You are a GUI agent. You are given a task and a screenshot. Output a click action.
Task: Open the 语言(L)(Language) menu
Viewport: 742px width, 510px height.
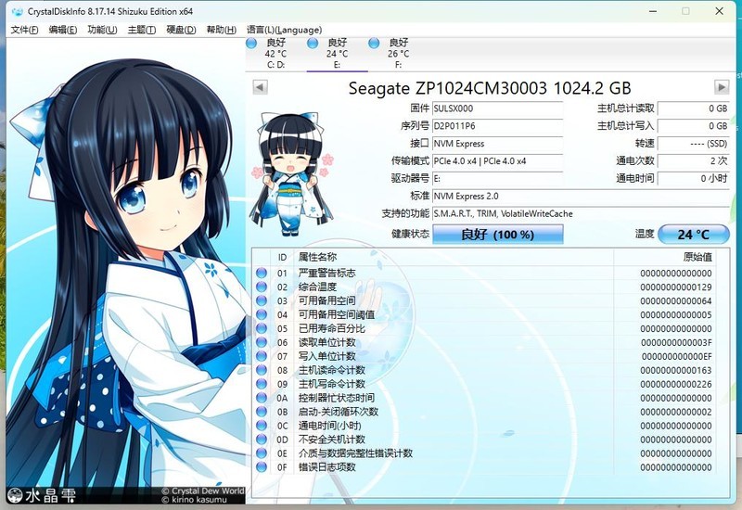pos(284,30)
